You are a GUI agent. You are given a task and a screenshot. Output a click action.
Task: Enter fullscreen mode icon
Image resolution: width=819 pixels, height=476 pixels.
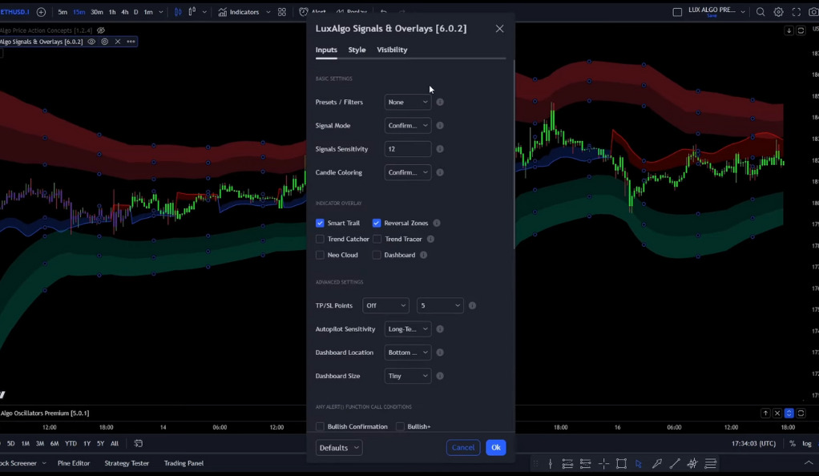coord(796,11)
